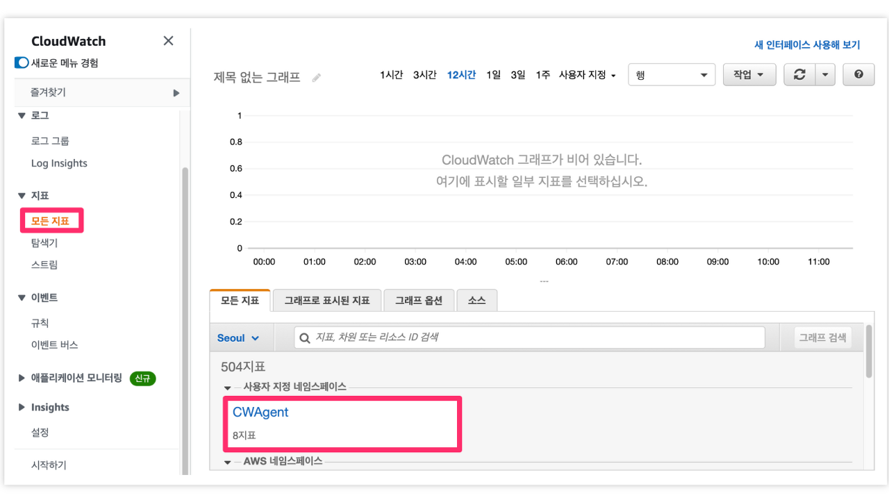The width and height of the screenshot is (889, 500).
Task: Open the 행 graph type dropdown
Action: [x=672, y=75]
